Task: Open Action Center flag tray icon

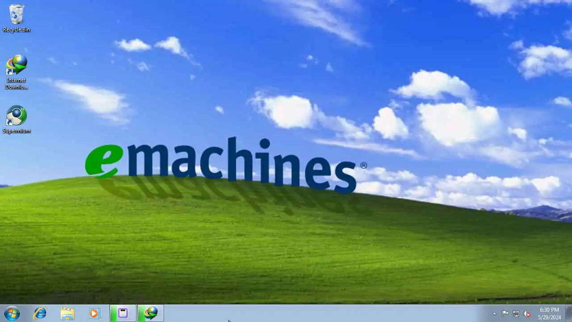Action: point(505,314)
